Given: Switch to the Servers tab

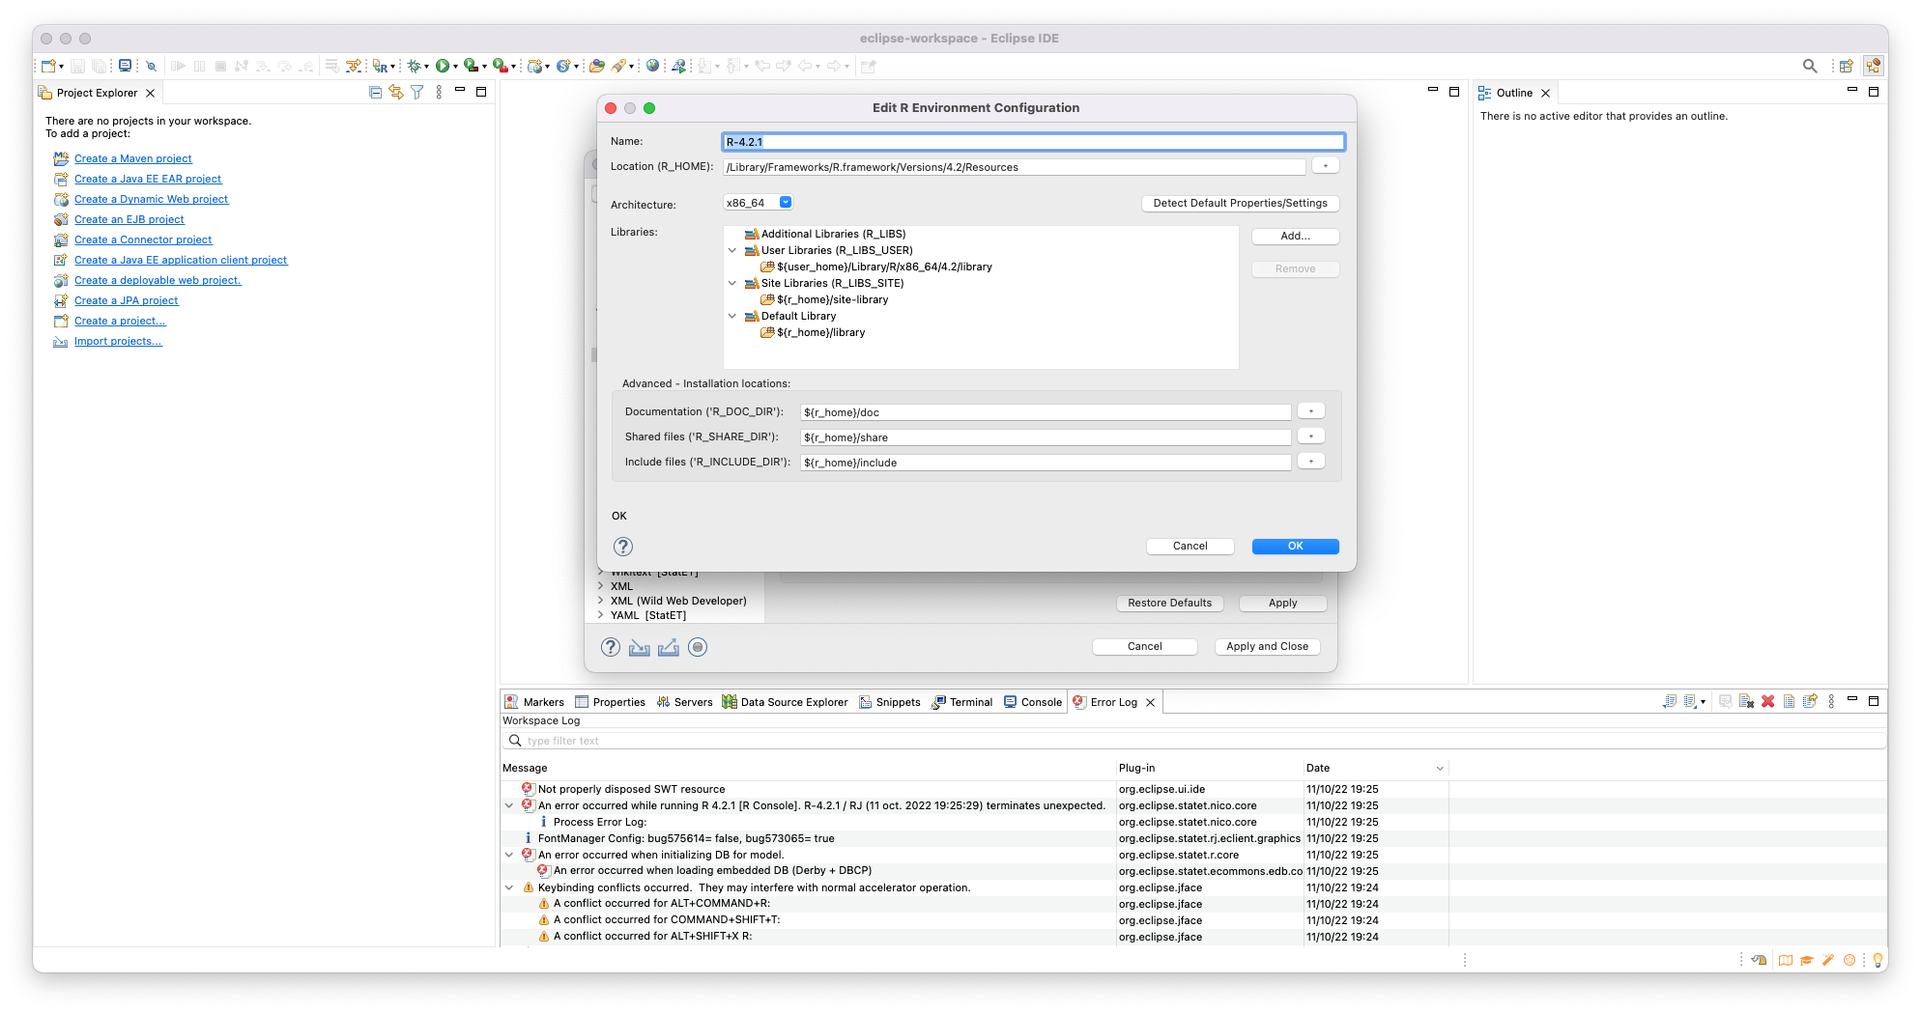Looking at the screenshot, I should [x=684, y=702].
